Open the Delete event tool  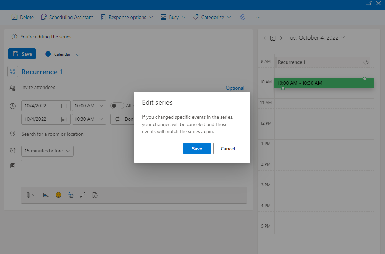click(22, 17)
